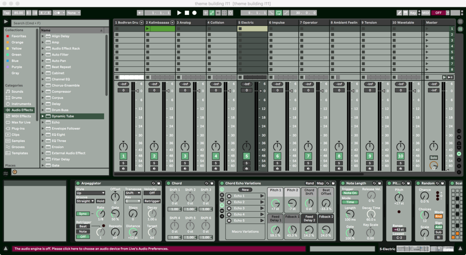Click the Solo button on the Master track
The image size is (466, 255).
[x=434, y=158]
